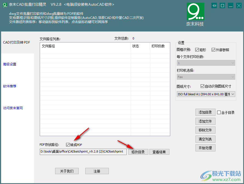Open the 打印机选择 Fax dropdown

pos(206,77)
